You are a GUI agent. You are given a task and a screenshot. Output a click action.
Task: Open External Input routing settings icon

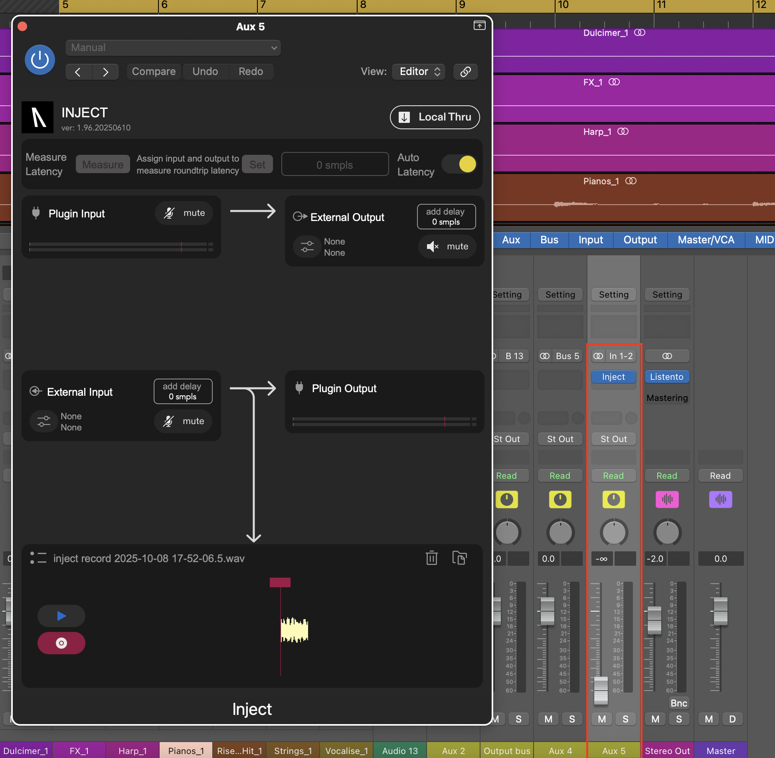[x=43, y=421]
